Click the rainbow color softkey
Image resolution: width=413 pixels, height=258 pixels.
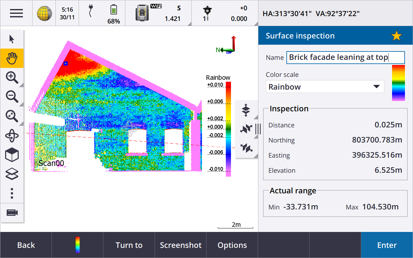77,245
